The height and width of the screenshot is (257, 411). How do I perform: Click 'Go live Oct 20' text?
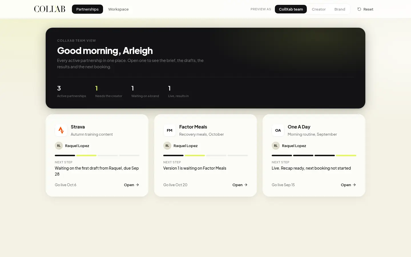tap(175, 185)
